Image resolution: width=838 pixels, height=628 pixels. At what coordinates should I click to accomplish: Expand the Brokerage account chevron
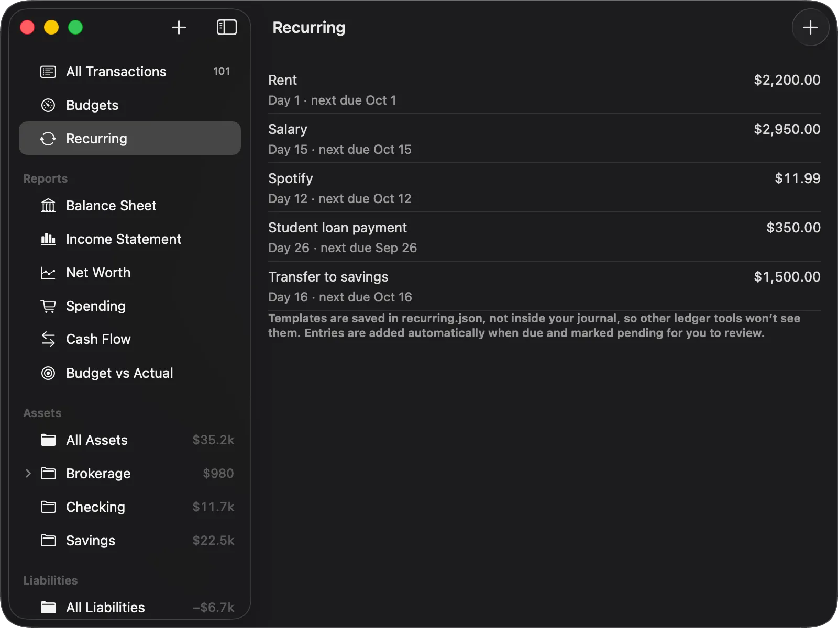(28, 474)
